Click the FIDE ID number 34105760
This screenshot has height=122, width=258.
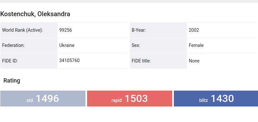pyautogui.click(x=69, y=61)
